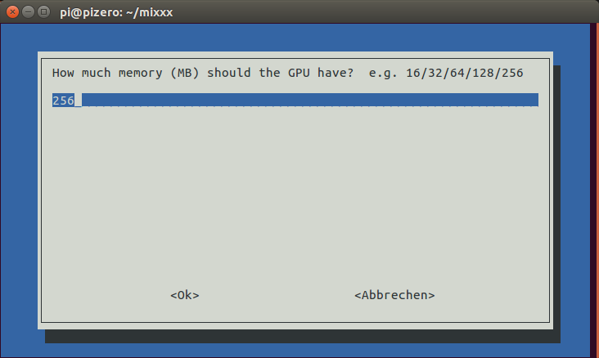This screenshot has width=599, height=358.
Task: Cancel the dialog with Abbrechen
Action: point(394,295)
